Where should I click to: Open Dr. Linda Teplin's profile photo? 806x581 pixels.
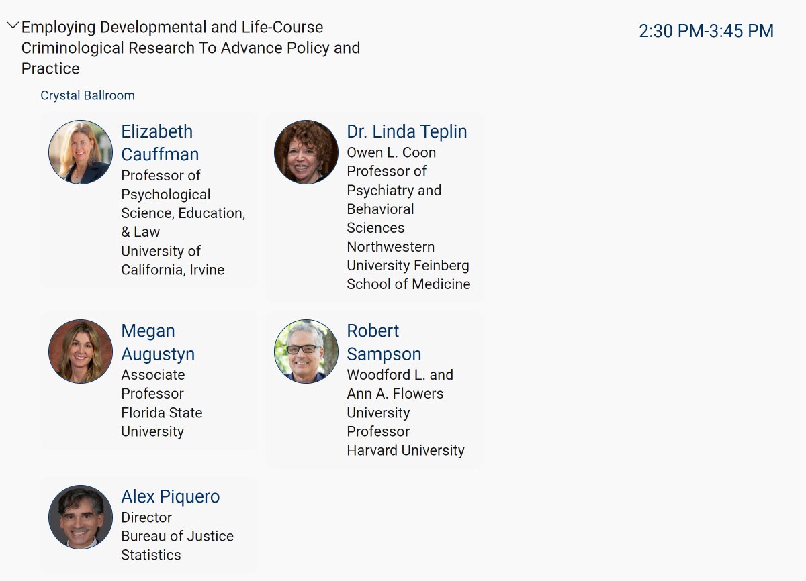tap(306, 152)
